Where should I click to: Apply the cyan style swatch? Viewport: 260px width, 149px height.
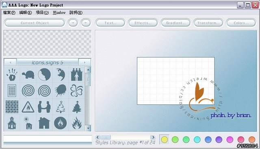(x=197, y=140)
